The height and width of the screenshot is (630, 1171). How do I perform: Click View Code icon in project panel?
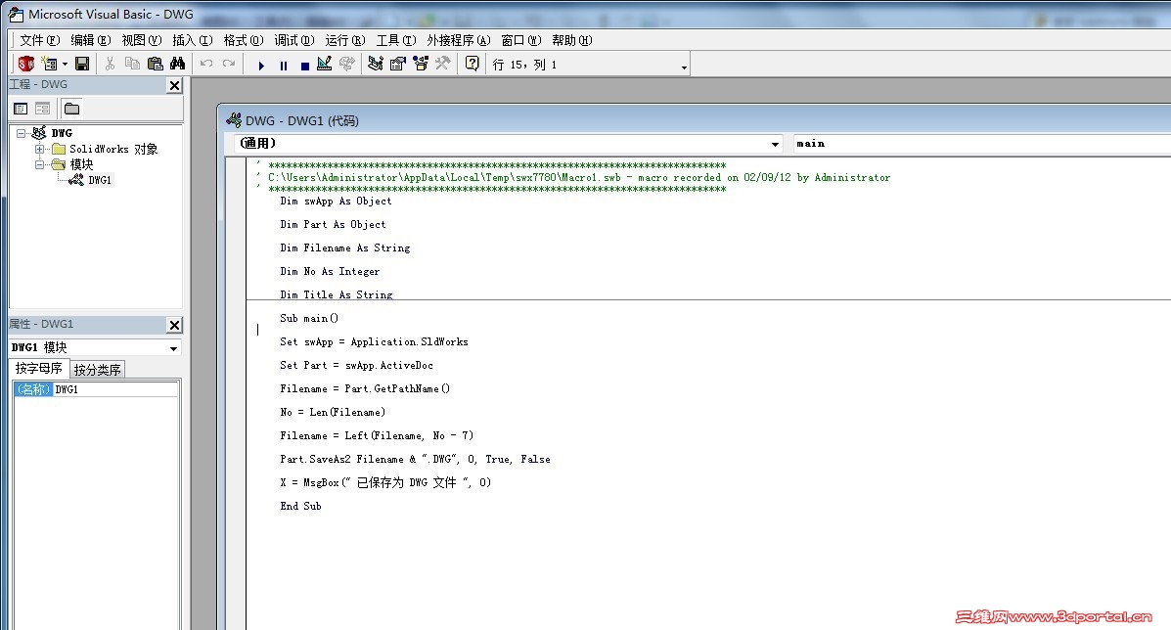(x=21, y=109)
